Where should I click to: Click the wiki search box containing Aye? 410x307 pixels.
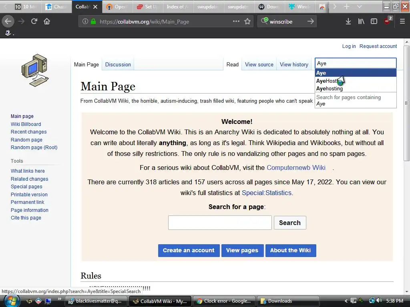point(356,64)
